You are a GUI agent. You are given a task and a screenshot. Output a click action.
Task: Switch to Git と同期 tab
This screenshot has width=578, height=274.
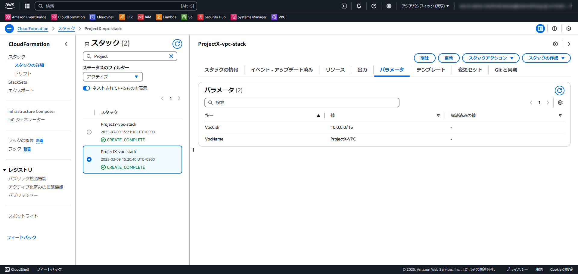[506, 70]
